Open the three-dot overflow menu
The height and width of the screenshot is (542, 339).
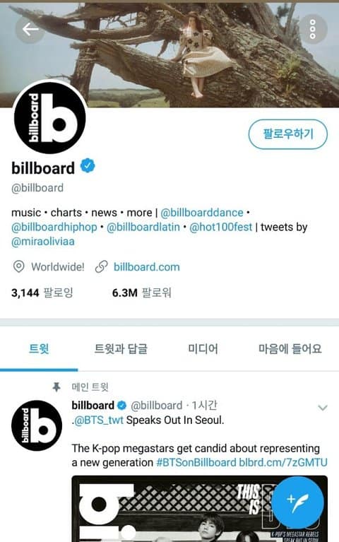click(x=312, y=29)
